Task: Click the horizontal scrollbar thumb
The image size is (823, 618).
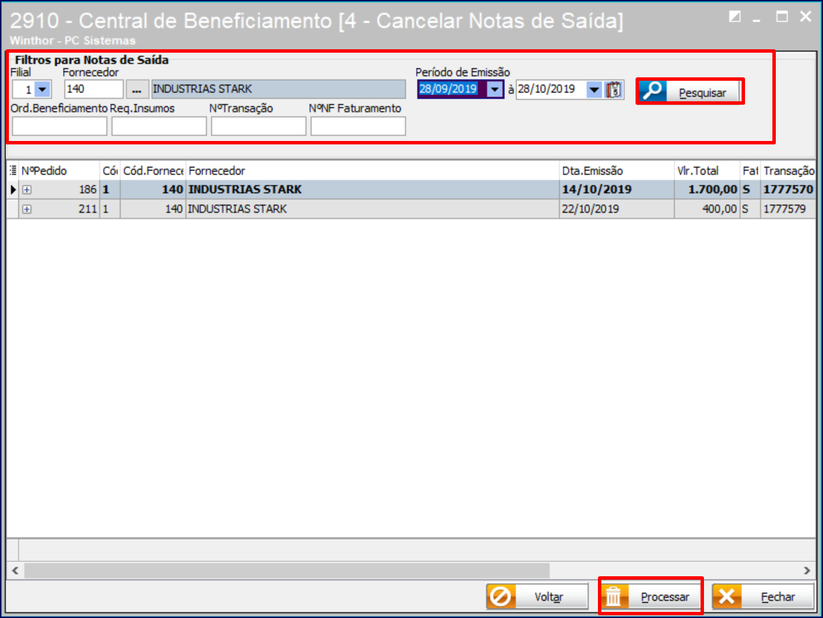Action: [287, 569]
